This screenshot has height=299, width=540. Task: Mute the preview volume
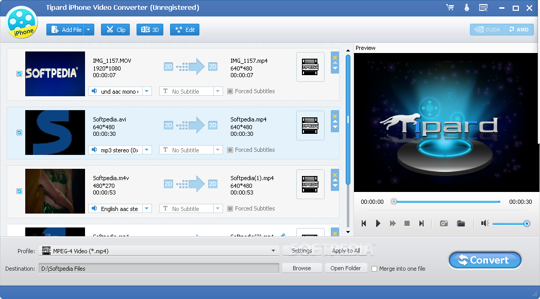coord(485,223)
